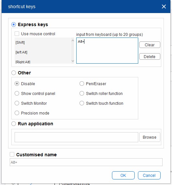Close the shortcut keys dialog
This screenshot has height=185, width=172.
click(164, 7)
